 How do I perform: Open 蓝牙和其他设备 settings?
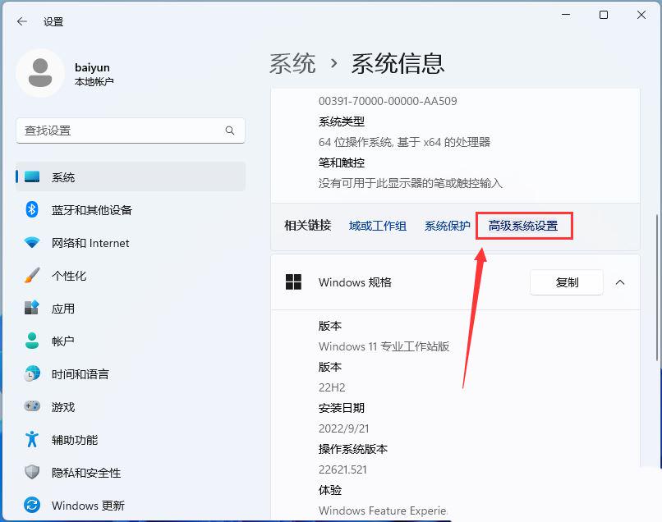click(x=131, y=210)
